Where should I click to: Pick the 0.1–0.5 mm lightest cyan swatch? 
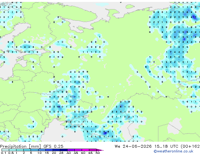(5, 150)
